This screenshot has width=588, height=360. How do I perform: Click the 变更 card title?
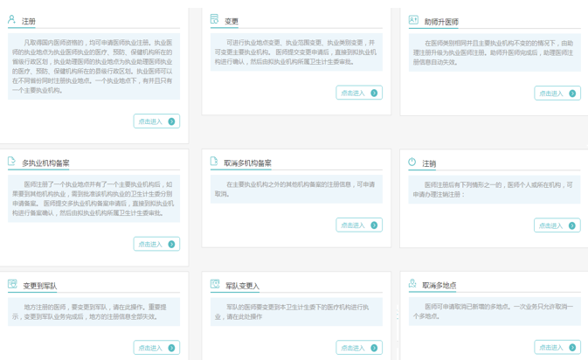click(232, 21)
